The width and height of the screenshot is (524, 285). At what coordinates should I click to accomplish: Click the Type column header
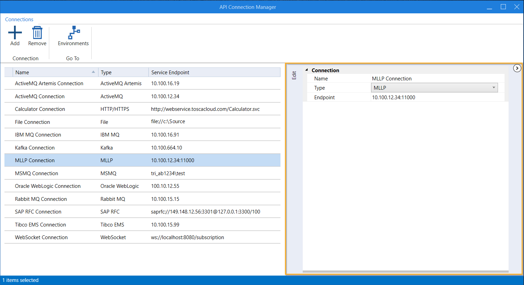click(123, 73)
